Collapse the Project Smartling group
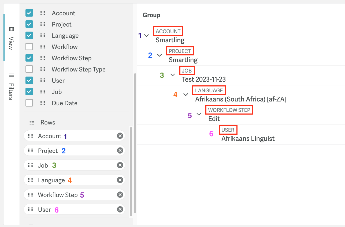 point(159,55)
